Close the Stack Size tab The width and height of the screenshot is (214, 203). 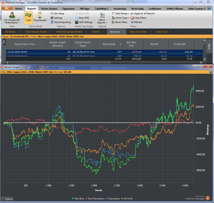(171, 32)
